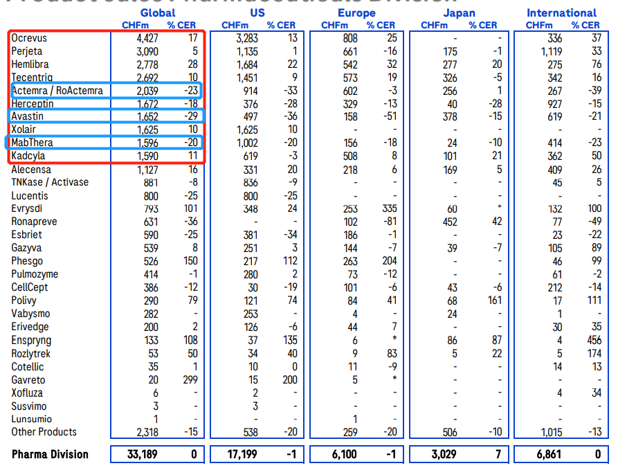Select the Gavreto product name
618x468 pixels.
(x=28, y=380)
